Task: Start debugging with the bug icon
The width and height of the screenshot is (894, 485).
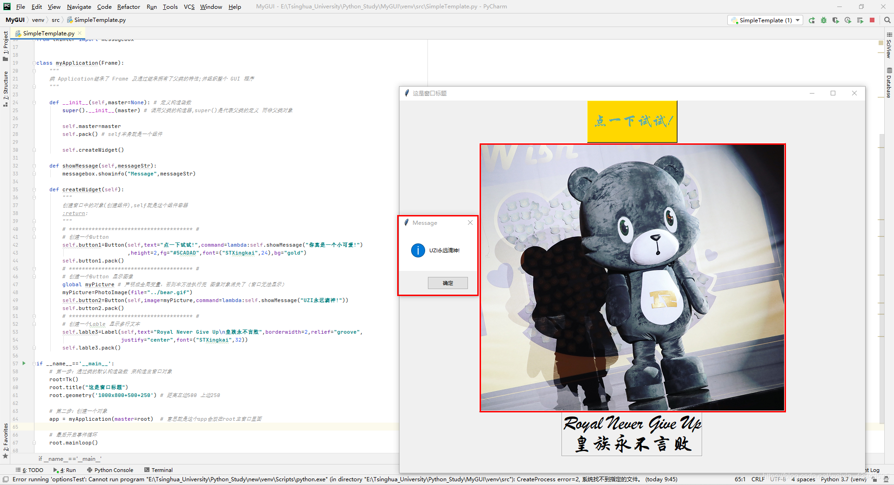Action: pos(824,20)
